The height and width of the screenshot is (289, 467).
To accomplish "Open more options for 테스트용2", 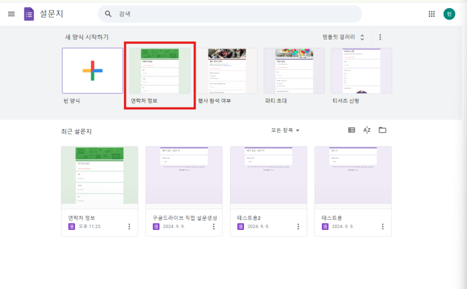I will [298, 227].
